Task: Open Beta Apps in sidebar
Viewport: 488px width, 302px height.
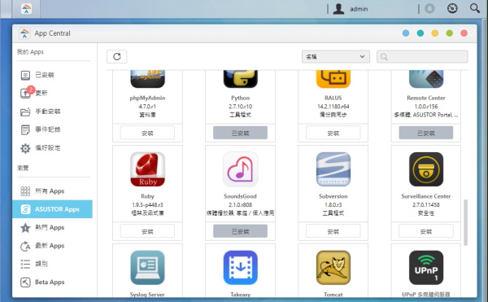Action: 52,282
